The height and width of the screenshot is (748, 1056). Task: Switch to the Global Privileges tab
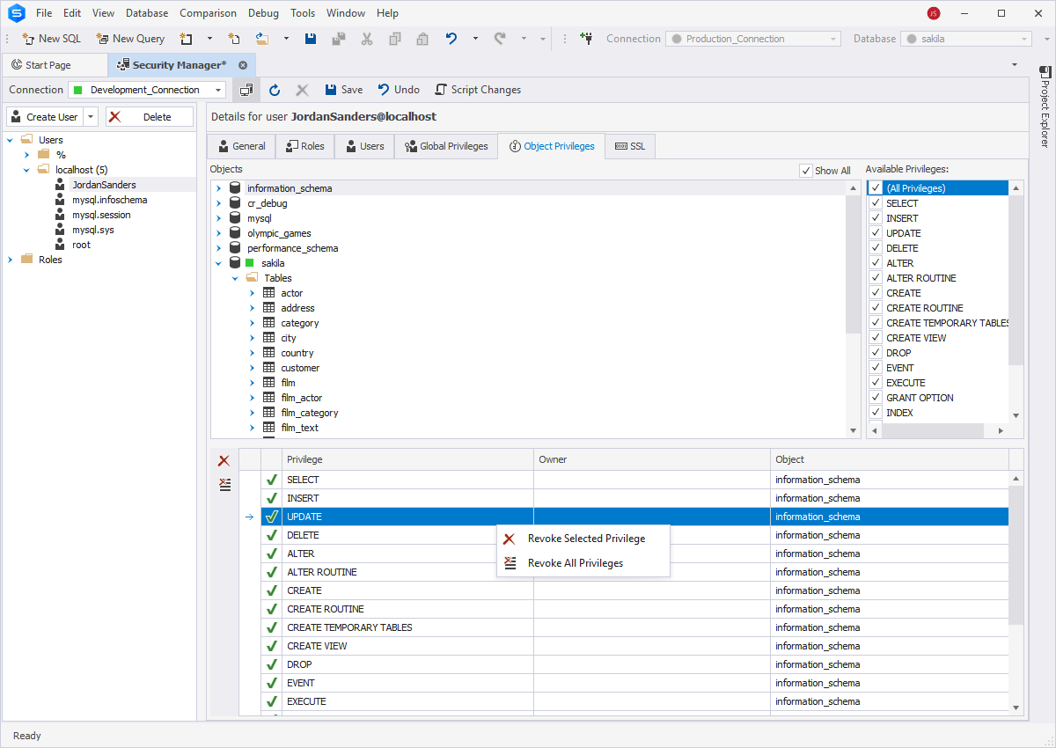[445, 146]
